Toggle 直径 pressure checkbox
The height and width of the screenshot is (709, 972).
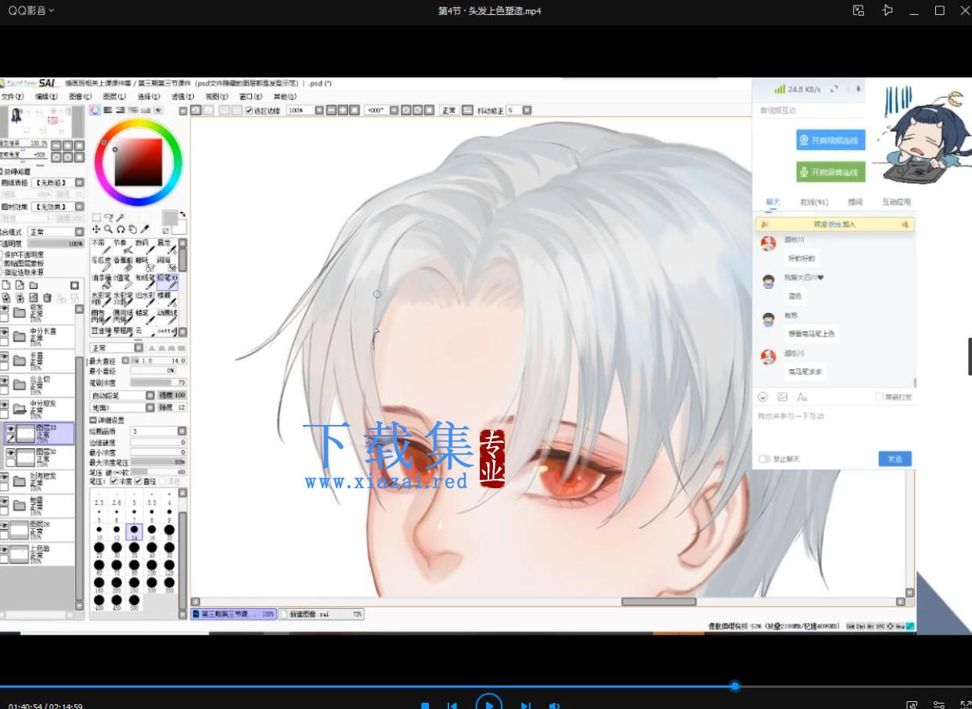[139, 481]
